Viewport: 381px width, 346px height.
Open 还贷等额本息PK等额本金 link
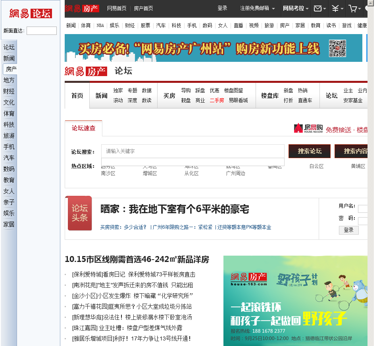tap(244, 227)
